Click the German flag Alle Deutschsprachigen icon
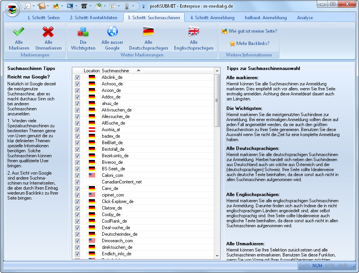The image size is (359, 273). 148,32
